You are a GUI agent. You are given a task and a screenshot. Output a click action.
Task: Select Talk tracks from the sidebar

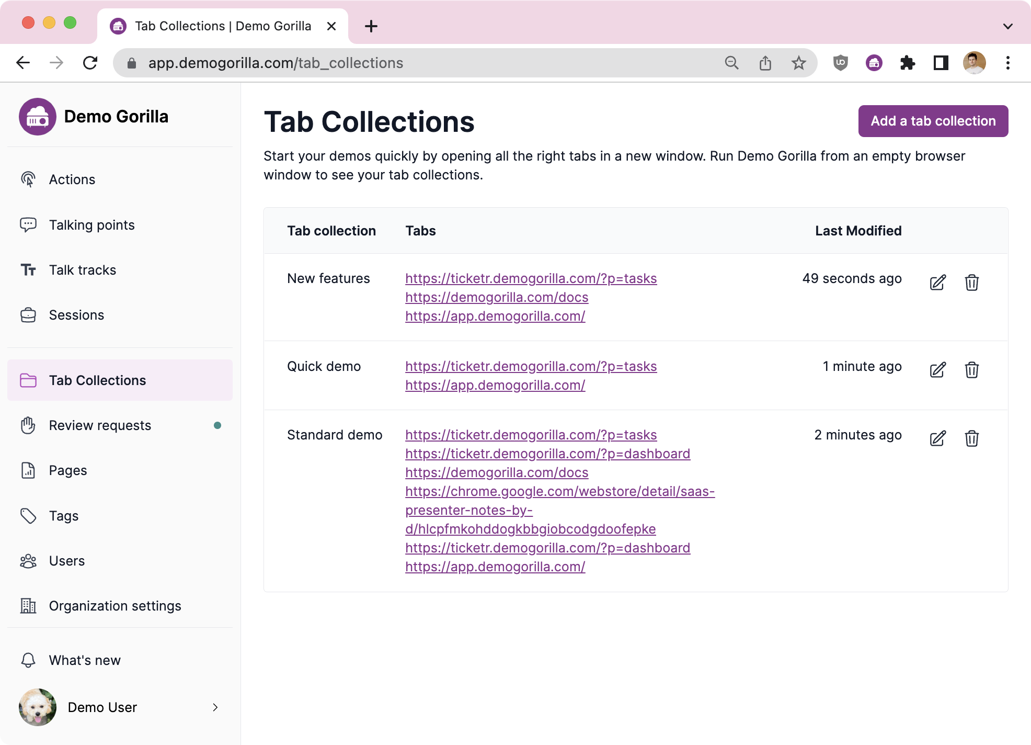[x=82, y=270]
